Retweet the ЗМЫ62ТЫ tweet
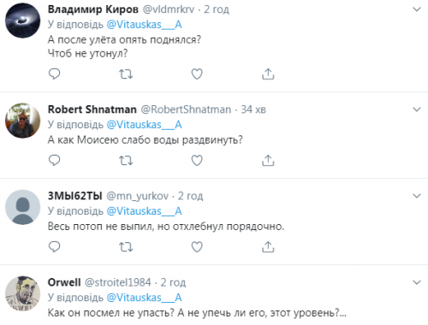Viewport: 428px width, 325px height. [x=126, y=247]
